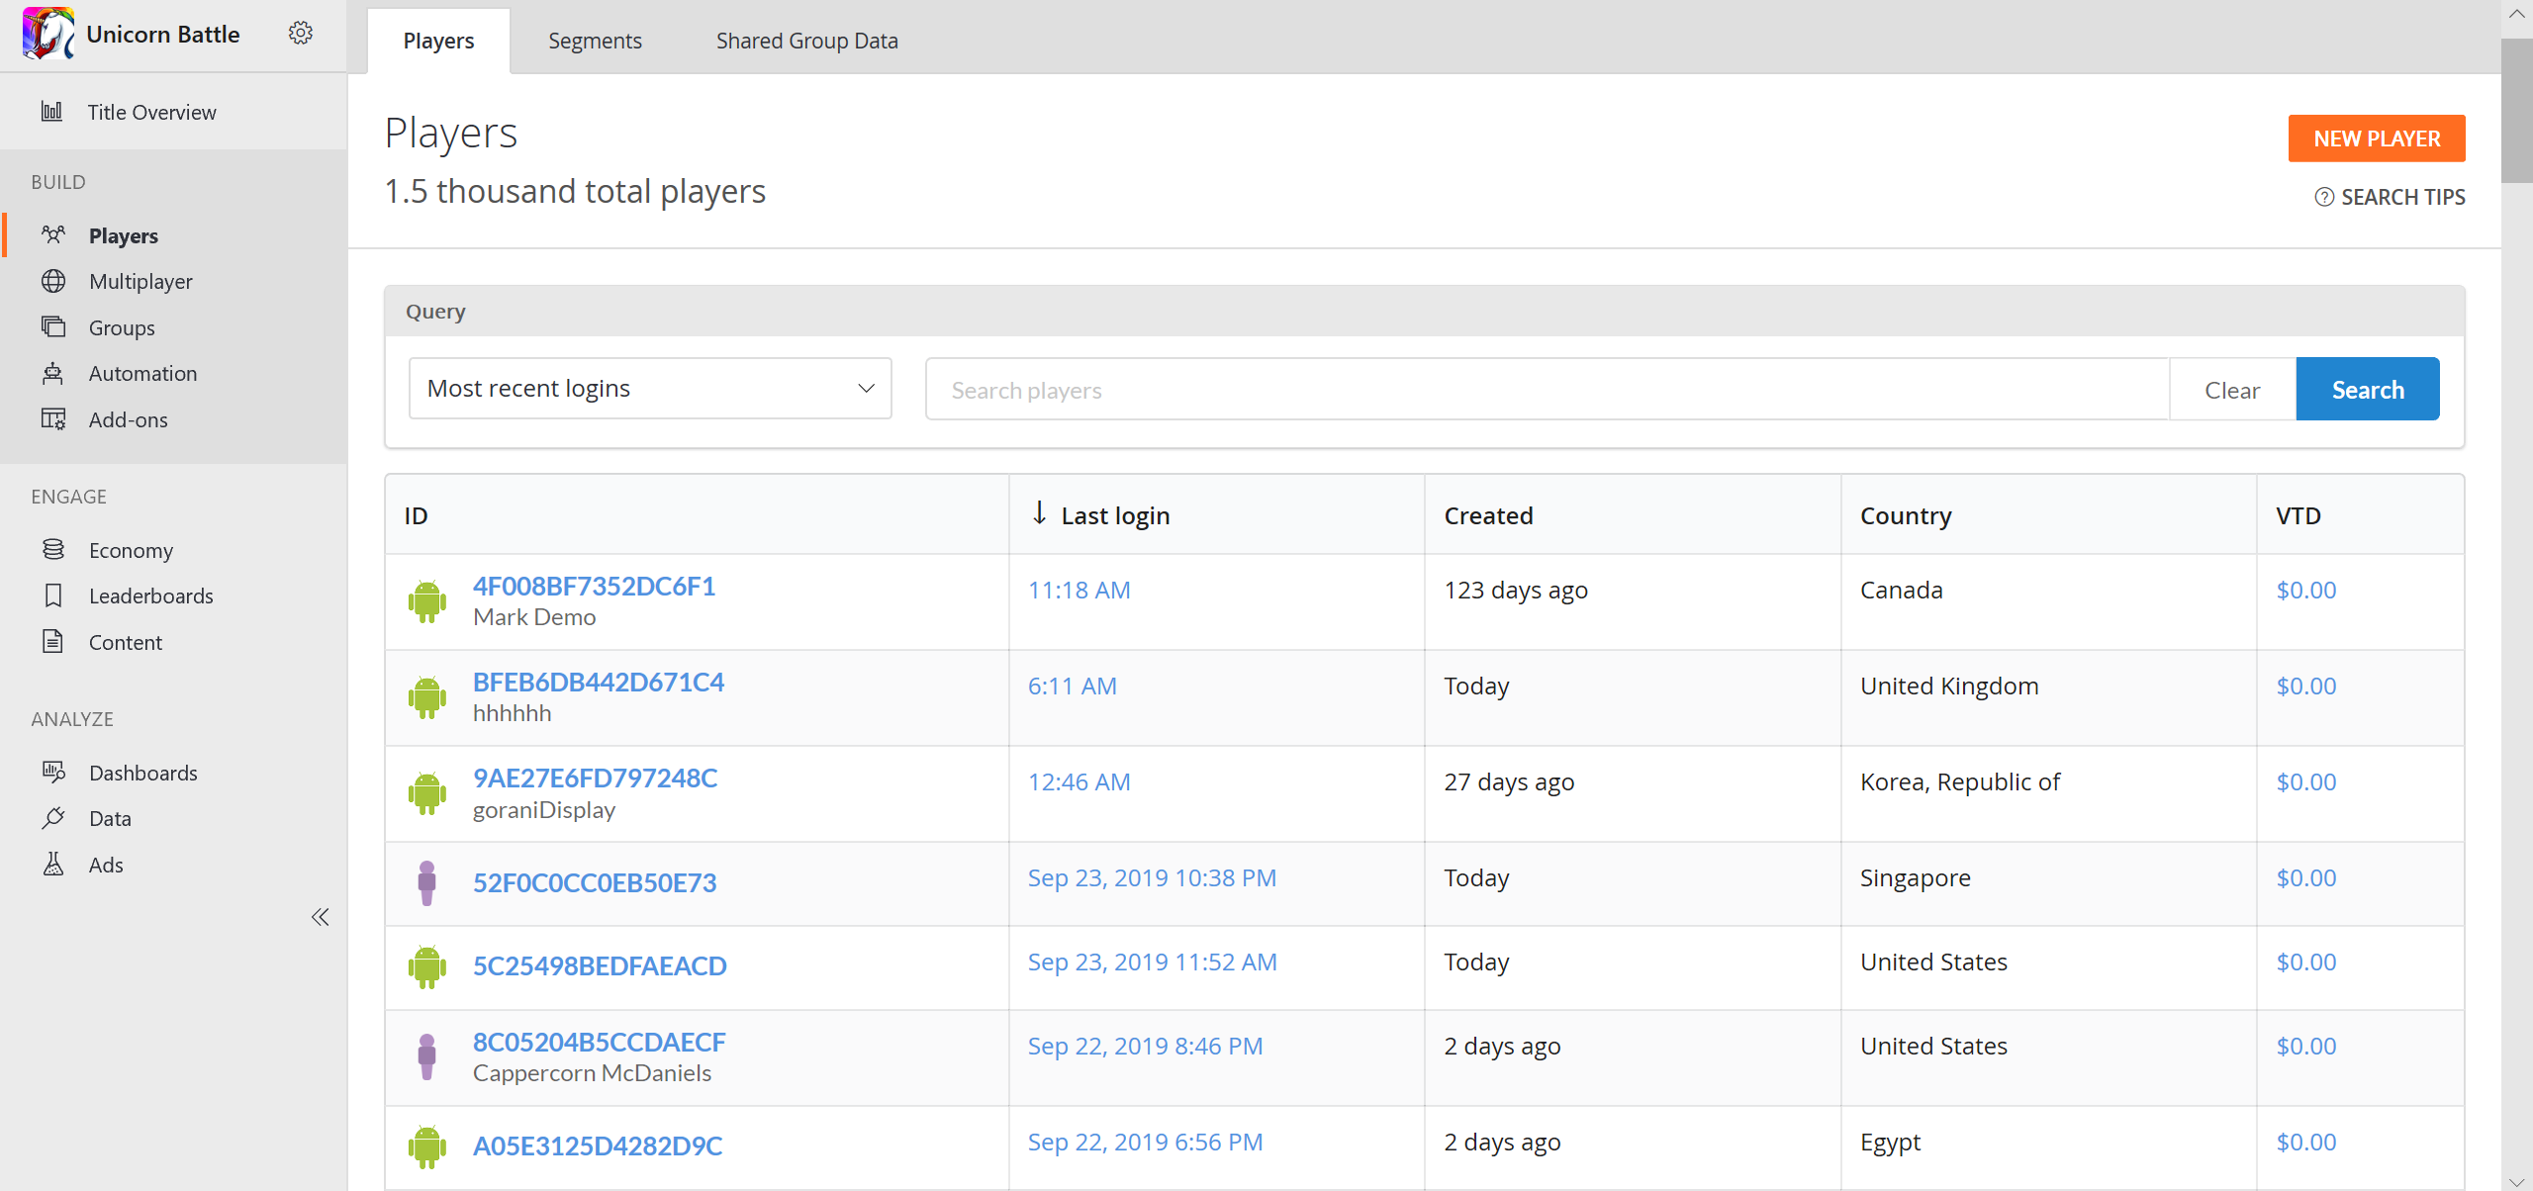Open player profile 4F008BF7352DC6F1
This screenshot has width=2533, height=1191.
[x=595, y=587]
